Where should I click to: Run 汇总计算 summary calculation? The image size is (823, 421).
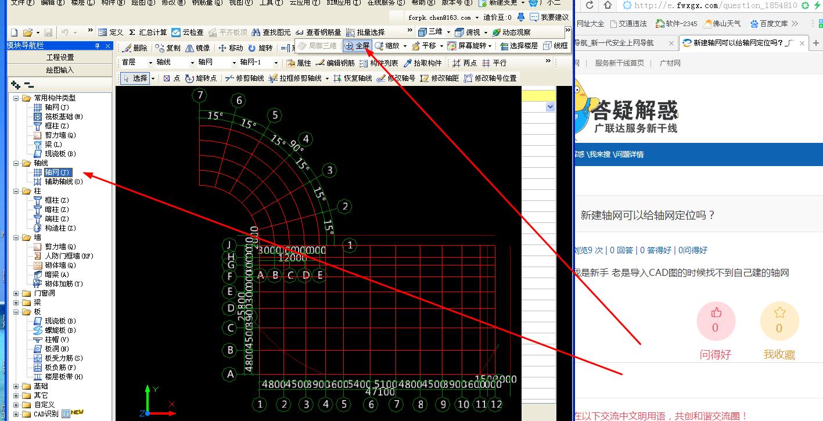pyautogui.click(x=148, y=33)
